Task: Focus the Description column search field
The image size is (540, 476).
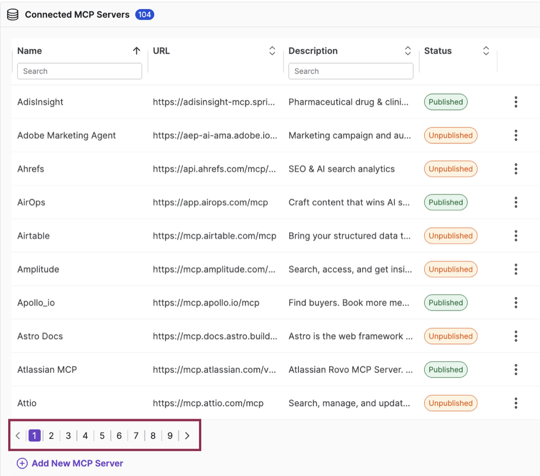Action: (x=351, y=71)
